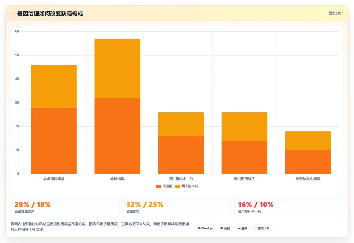Image resolution: width=354 pixels, height=243 pixels.
Task: Click the bar icon in the 进度 chip
Action: point(239,228)
